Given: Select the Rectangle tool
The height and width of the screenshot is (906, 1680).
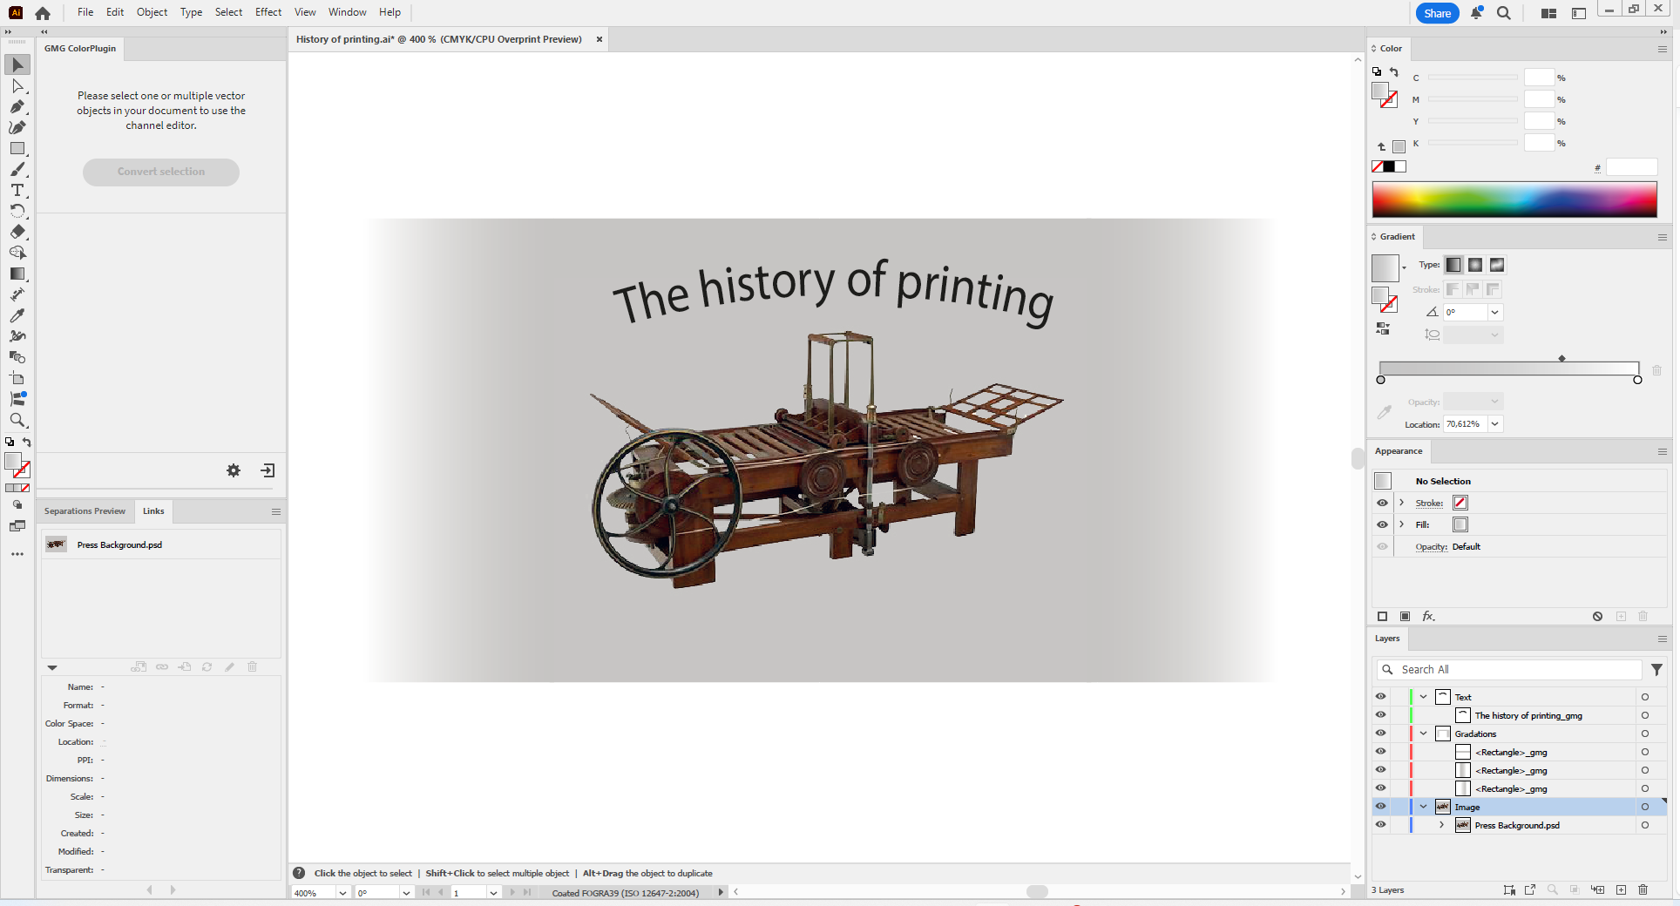Looking at the screenshot, I should coord(17,148).
